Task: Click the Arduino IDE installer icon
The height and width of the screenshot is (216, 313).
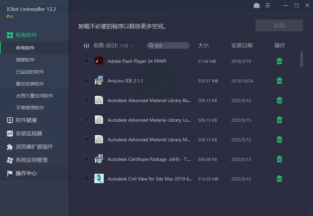Action: coord(99,80)
